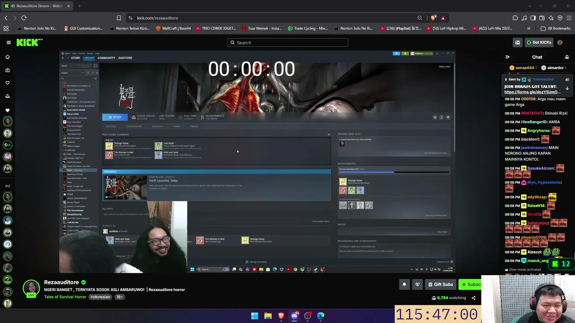Open the zoom magnifier in the address bar
This screenshot has height=323, width=575.
click(x=420, y=18)
